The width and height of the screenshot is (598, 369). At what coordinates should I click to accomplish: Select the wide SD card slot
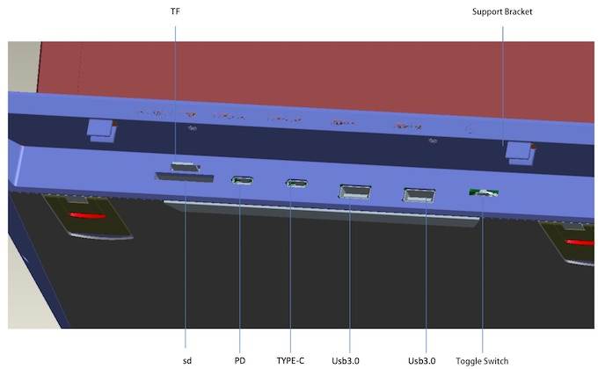click(184, 177)
